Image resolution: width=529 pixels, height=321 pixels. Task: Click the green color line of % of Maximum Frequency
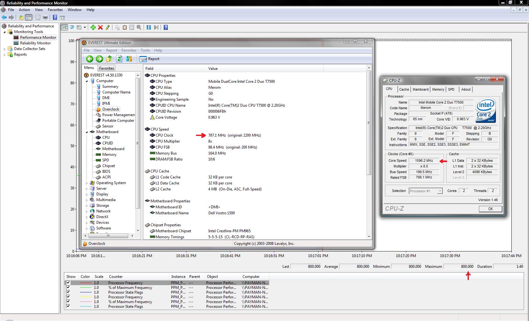coord(85,288)
